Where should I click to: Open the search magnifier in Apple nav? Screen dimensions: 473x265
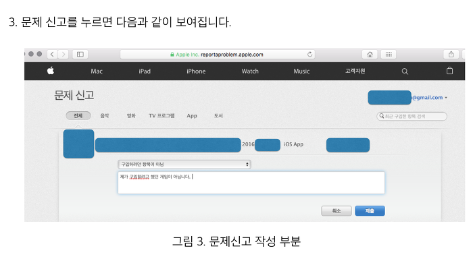(405, 71)
